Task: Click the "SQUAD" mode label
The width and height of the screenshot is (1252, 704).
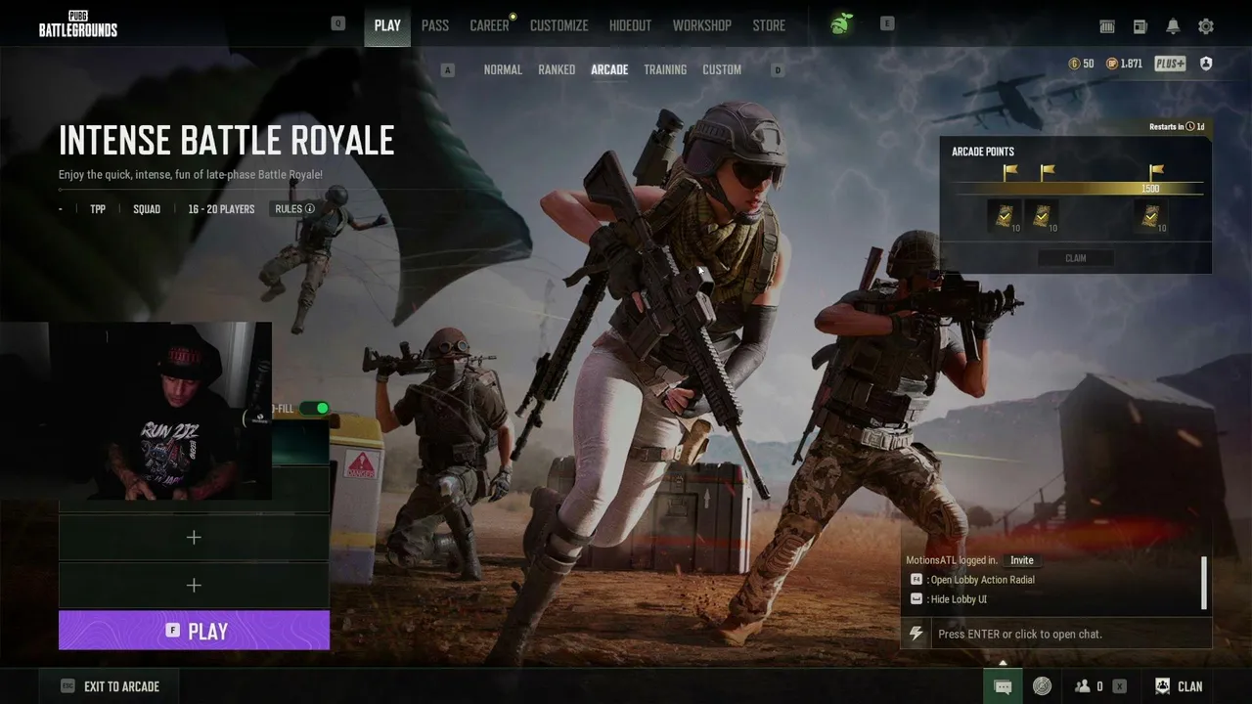Action: point(147,209)
